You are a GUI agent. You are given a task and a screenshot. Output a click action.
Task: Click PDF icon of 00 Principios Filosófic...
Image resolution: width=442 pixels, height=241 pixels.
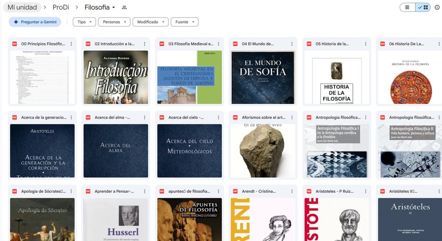[x=15, y=44]
